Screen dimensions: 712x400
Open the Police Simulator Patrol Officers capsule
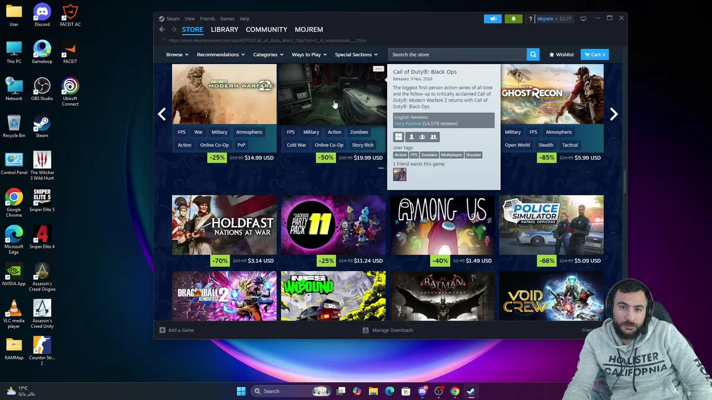[x=551, y=225]
